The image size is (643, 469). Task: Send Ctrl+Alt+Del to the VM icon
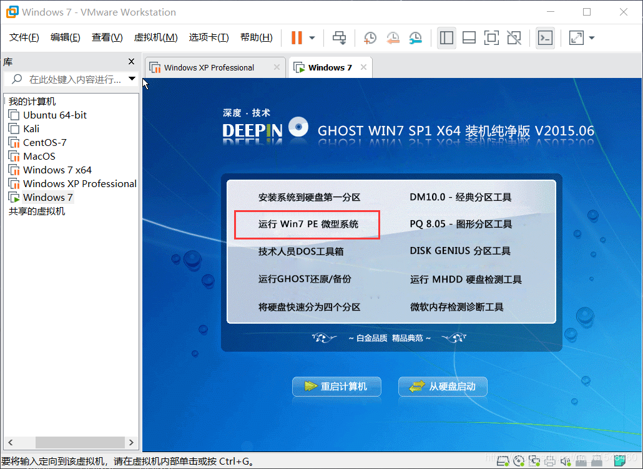click(x=339, y=37)
